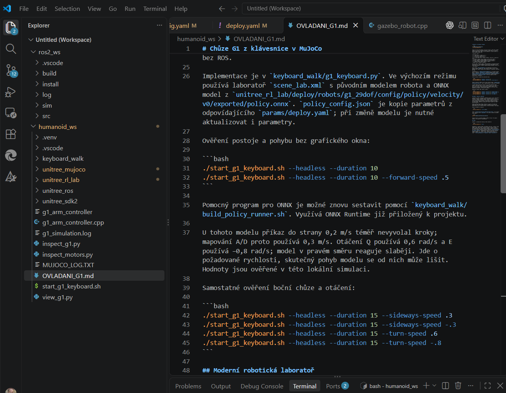
Task: Open view_g1.py file
Action: [94, 297]
